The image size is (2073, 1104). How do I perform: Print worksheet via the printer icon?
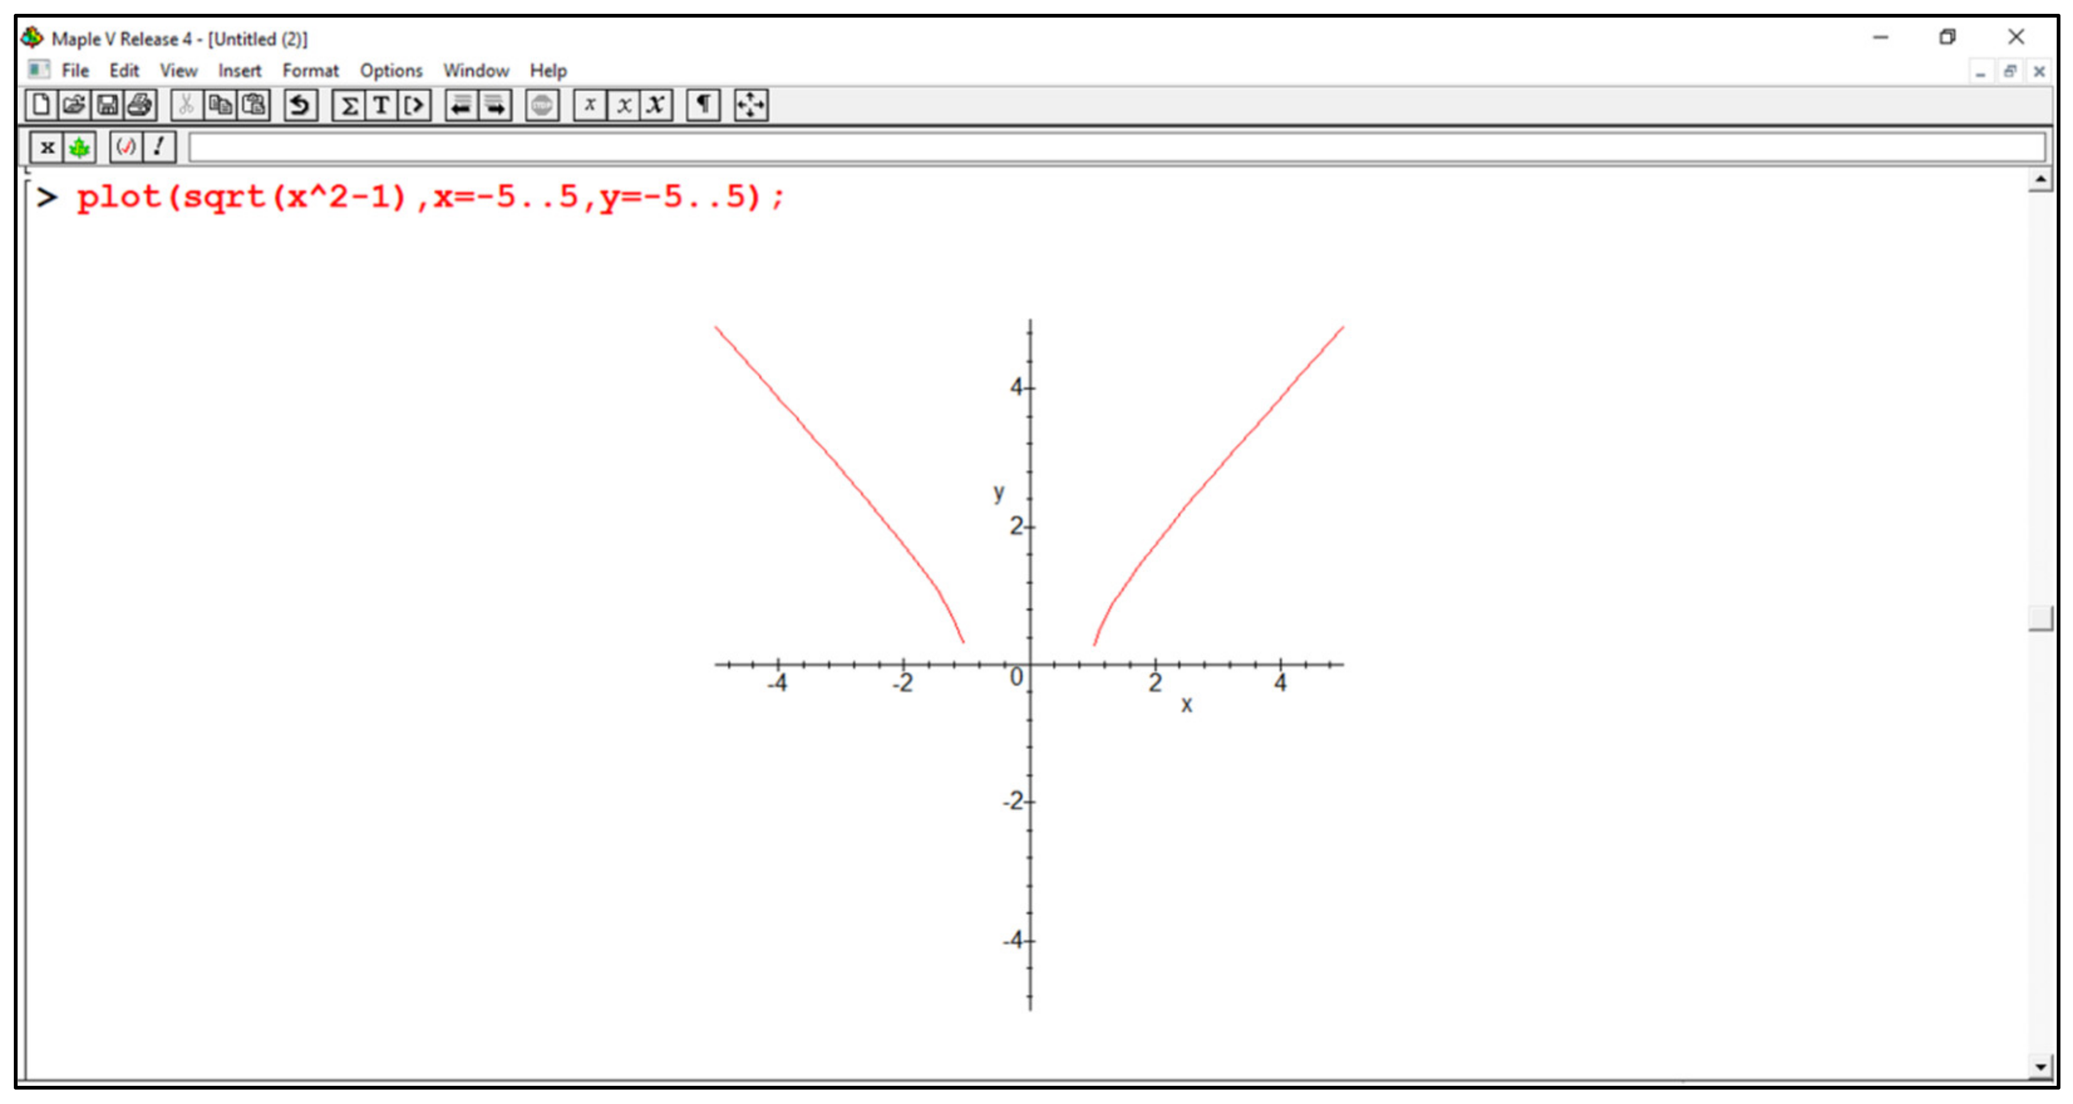click(140, 105)
